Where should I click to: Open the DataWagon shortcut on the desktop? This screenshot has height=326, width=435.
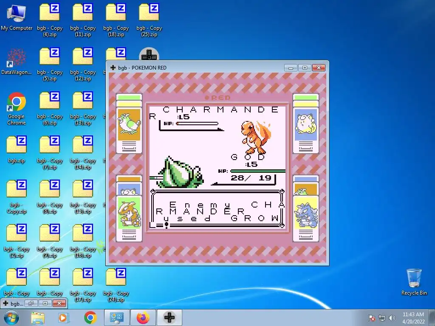click(17, 62)
